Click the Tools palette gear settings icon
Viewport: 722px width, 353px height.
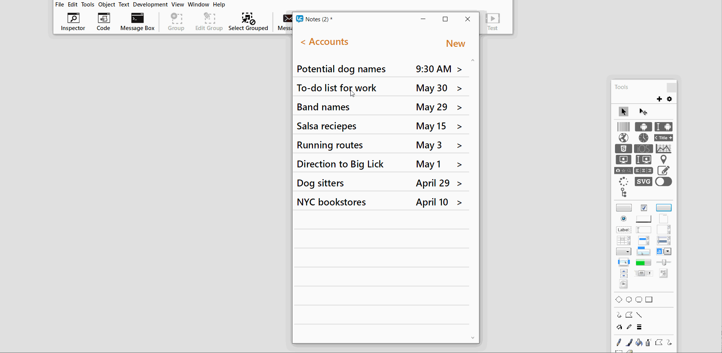pyautogui.click(x=669, y=99)
